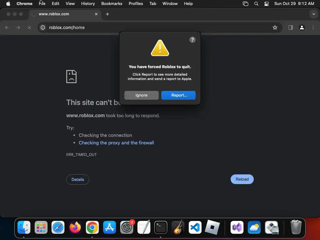Click "You have forced Roblox to quit." heading
The width and height of the screenshot is (320, 240).
tap(160, 67)
